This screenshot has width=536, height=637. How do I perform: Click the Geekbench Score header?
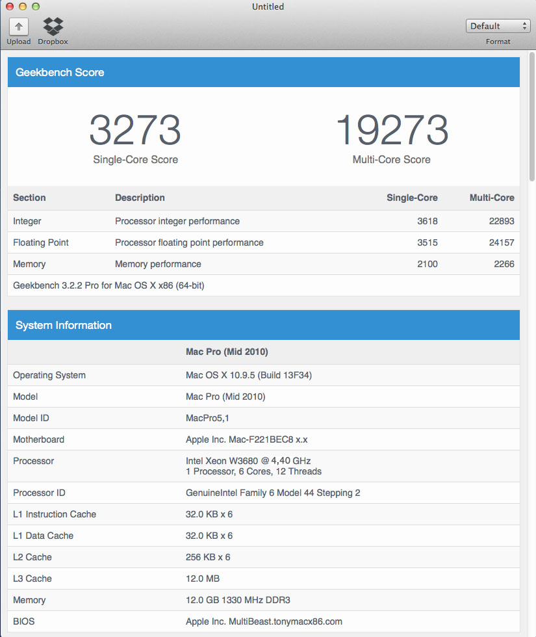tap(264, 72)
